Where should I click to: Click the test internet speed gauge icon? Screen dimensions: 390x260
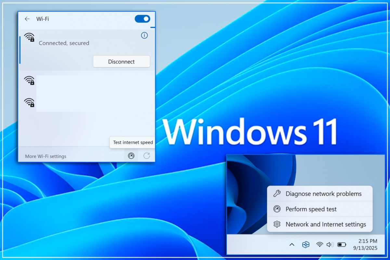131,156
